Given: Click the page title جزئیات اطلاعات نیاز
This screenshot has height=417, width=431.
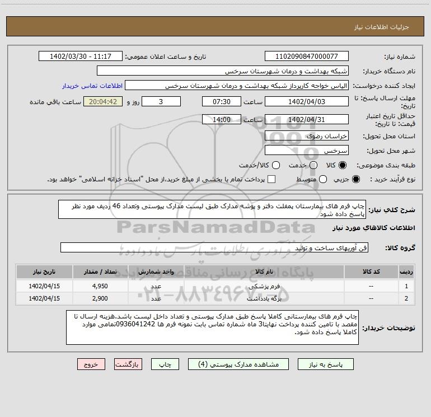Looking at the screenshot, I should [x=382, y=27].
